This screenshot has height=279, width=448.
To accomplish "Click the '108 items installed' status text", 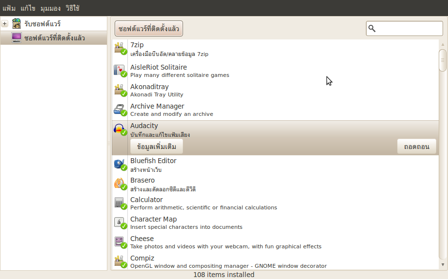I will coord(224,275).
